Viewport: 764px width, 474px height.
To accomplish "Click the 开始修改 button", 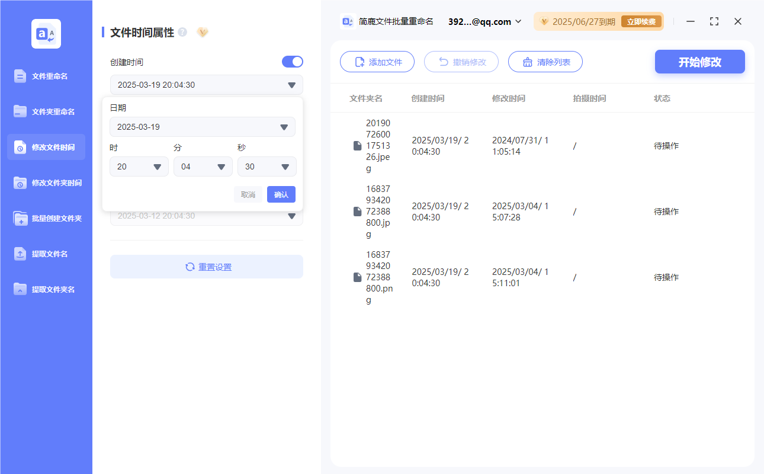I will coord(699,62).
